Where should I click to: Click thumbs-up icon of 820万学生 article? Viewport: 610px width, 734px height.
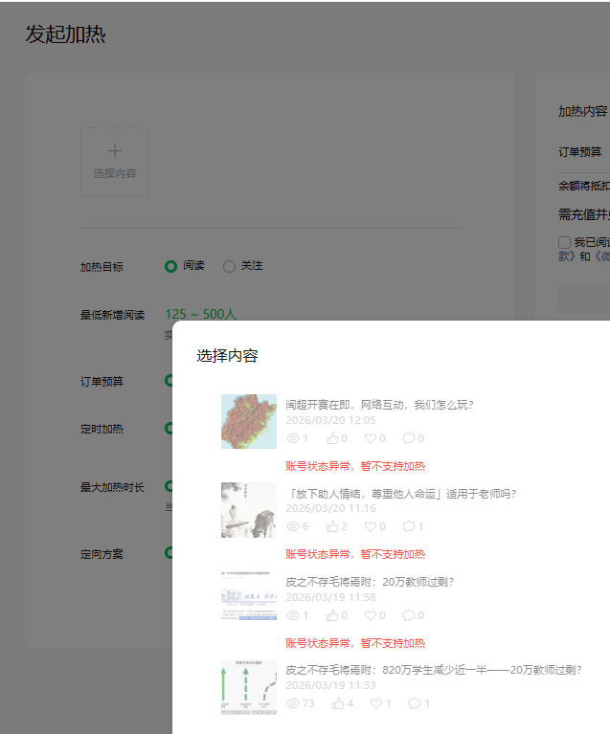click(x=338, y=703)
